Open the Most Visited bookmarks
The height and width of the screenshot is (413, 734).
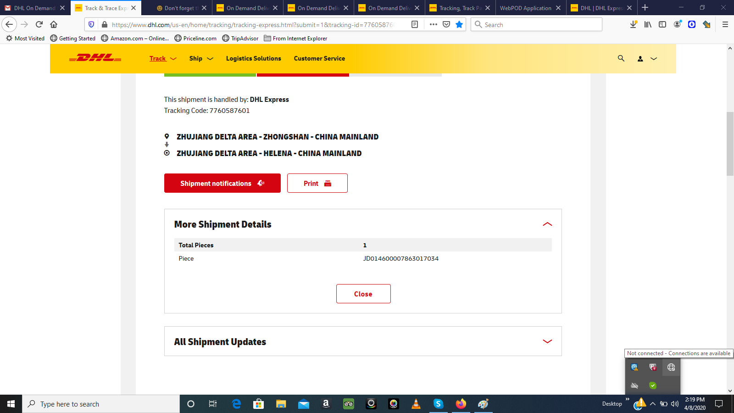(x=25, y=38)
